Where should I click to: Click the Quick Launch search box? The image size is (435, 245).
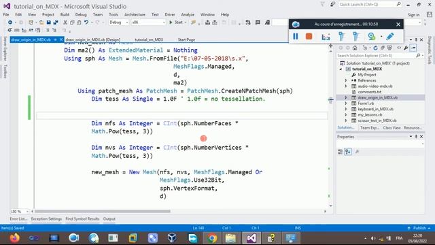coord(370,5)
